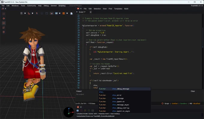
Task: Click the orientation gizmo in the viewport
Action: [x=69, y=112]
